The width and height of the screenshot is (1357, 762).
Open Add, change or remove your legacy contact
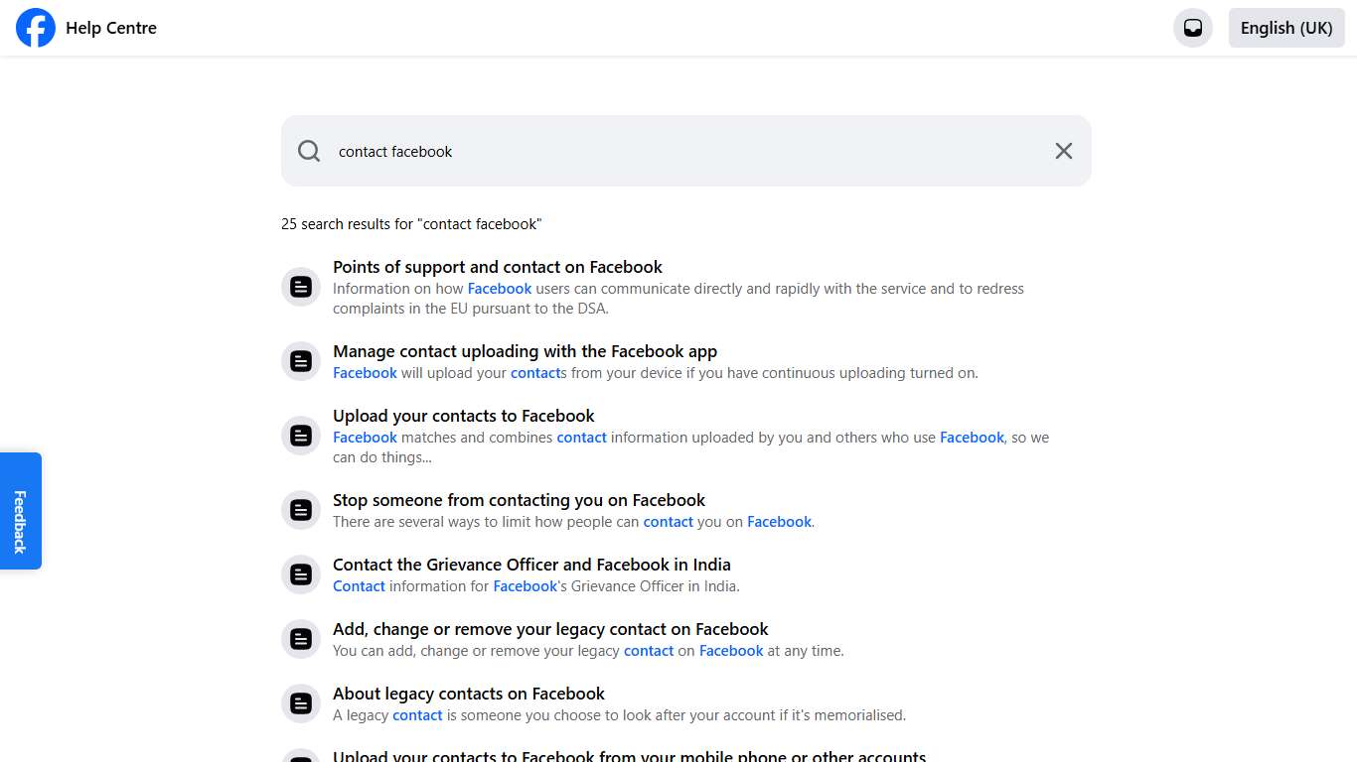(x=550, y=629)
